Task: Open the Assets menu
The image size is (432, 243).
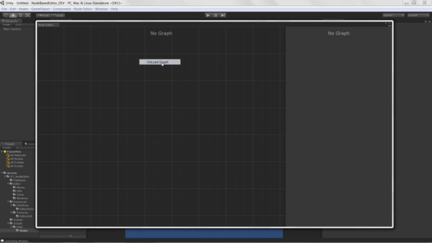Action: (x=24, y=9)
